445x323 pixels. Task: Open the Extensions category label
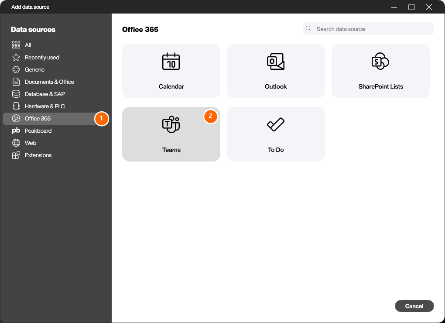coord(38,155)
